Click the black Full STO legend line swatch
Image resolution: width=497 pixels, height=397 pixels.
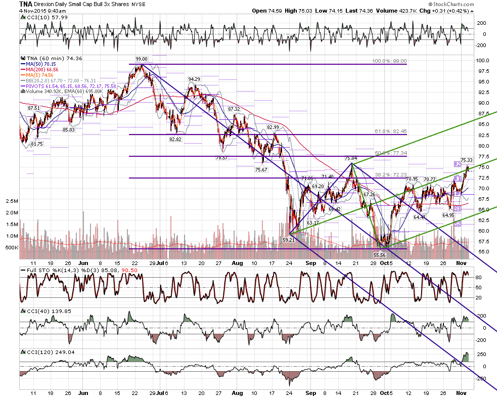[x=23, y=270]
